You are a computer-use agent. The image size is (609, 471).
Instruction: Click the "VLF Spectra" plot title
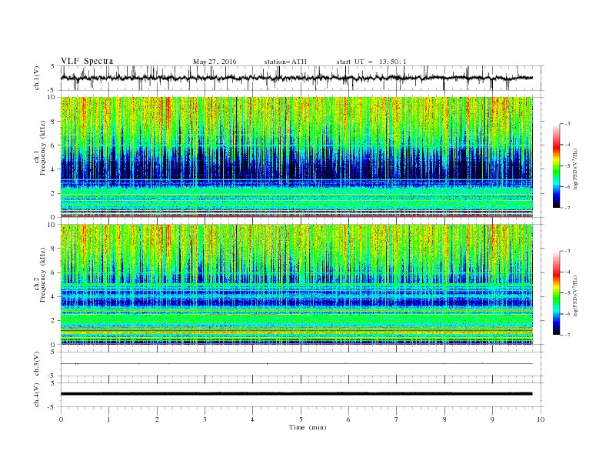click(87, 61)
